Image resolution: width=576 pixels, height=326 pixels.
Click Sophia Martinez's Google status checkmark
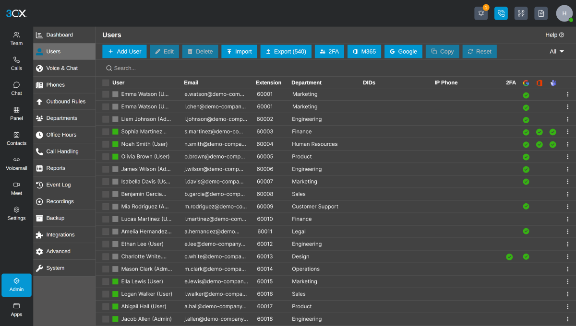(526, 132)
